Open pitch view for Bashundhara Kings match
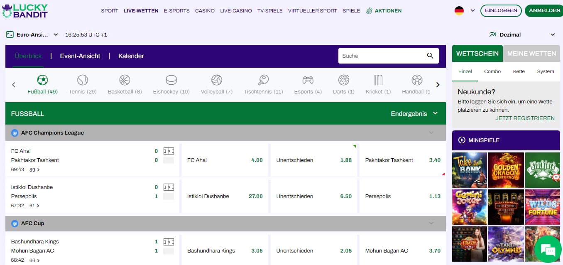 [169, 241]
